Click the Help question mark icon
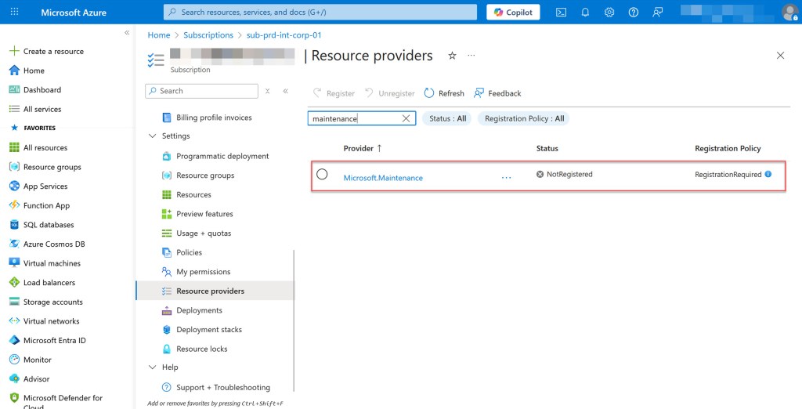Viewport: 802px width, 409px height. pyautogui.click(x=634, y=13)
